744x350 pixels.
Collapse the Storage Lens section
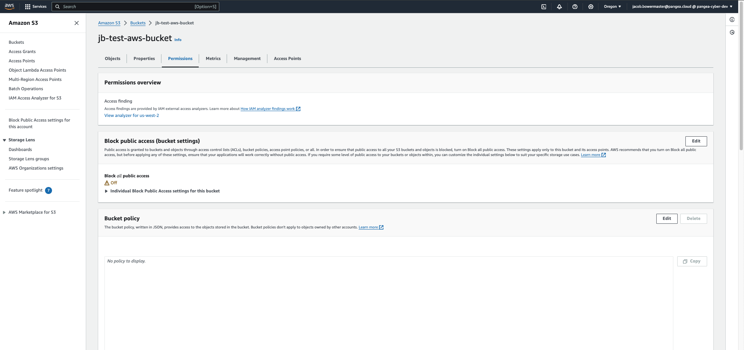[x=4, y=140]
